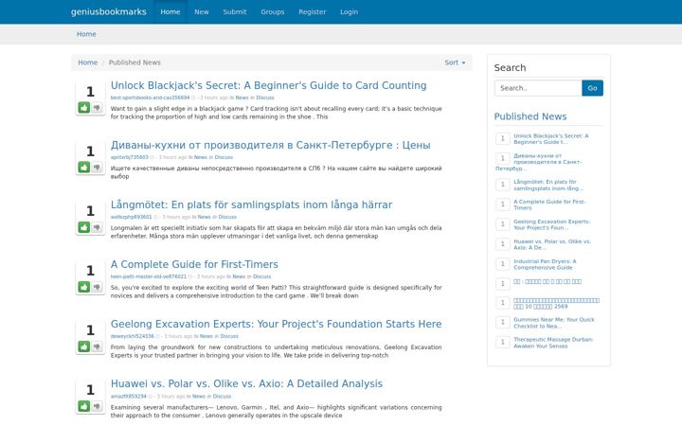The height and width of the screenshot is (426, 682).
Task: Downvote the Långmötet post
Action: pyautogui.click(x=97, y=227)
